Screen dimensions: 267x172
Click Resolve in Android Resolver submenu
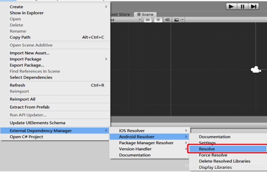click(228, 149)
